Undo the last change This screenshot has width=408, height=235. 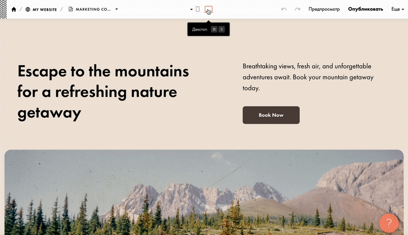[x=284, y=9]
